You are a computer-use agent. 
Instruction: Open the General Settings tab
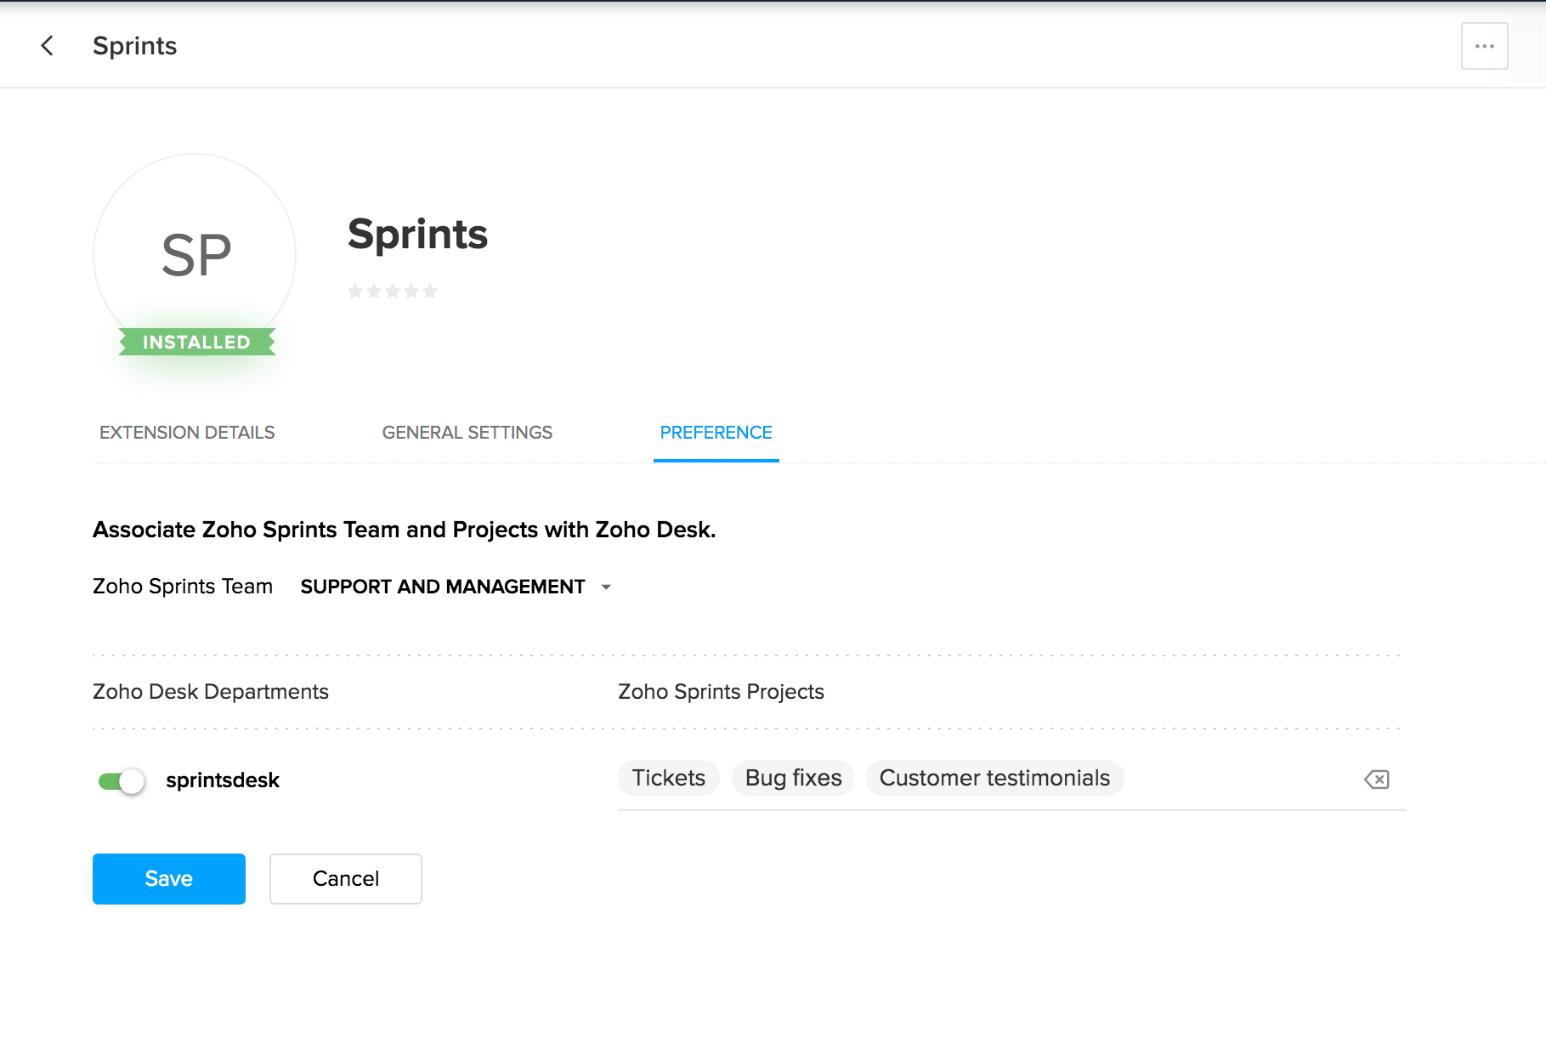tap(467, 433)
